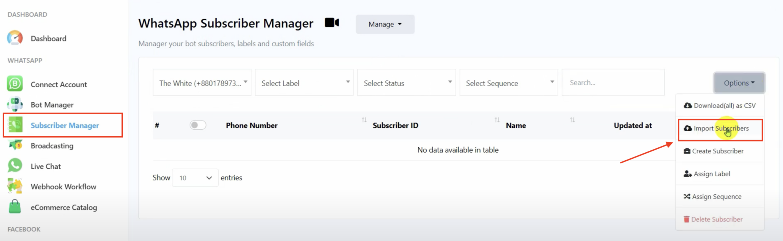This screenshot has width=783, height=241.
Task: Click the Bot Manager robot icon
Action: coord(15,104)
